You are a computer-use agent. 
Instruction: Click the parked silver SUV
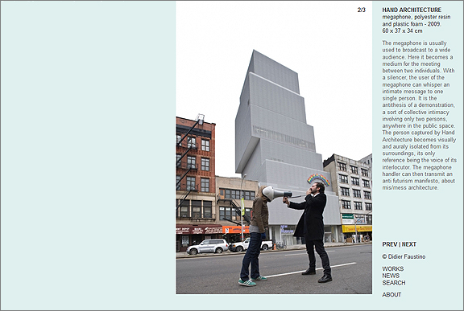208,247
